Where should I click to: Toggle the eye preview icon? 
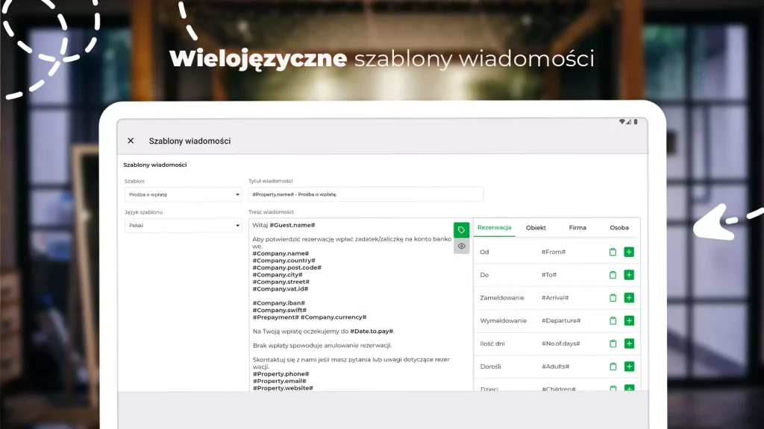pyautogui.click(x=462, y=246)
